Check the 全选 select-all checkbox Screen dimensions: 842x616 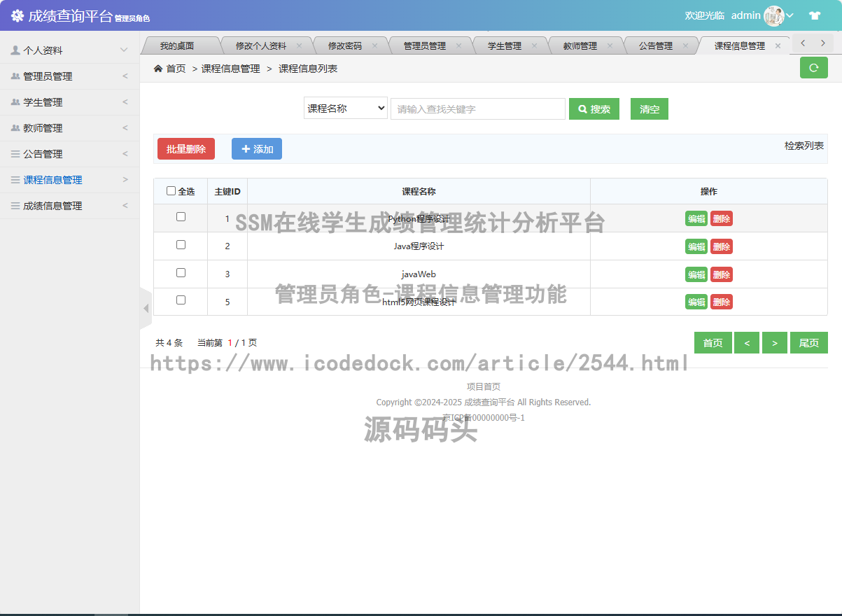click(171, 191)
